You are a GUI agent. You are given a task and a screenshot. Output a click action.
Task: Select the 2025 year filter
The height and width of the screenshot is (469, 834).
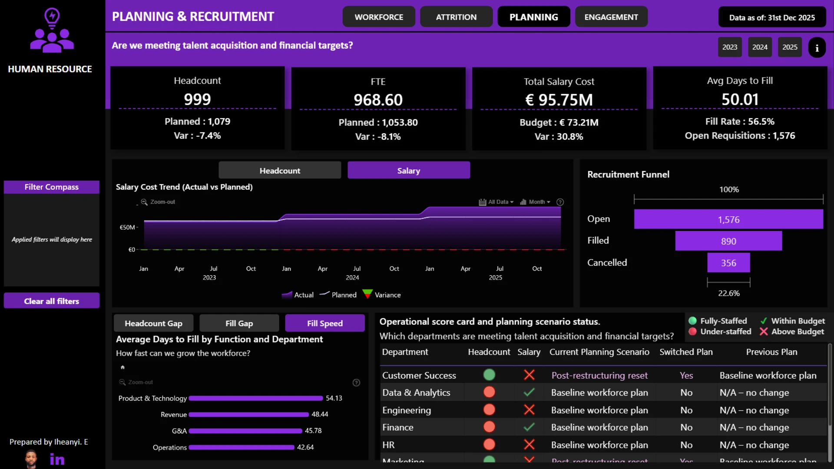(x=790, y=47)
